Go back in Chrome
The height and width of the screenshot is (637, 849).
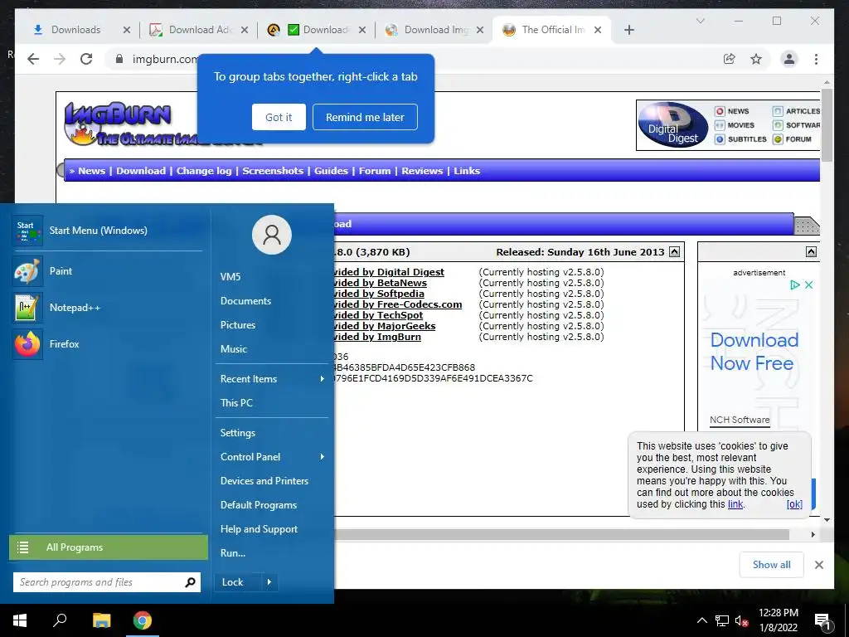(x=33, y=59)
